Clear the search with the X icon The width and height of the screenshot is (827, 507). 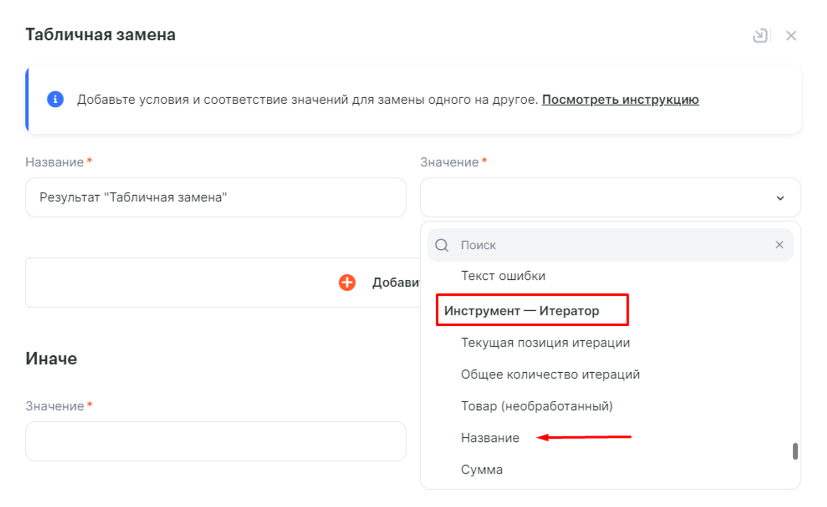(x=779, y=245)
